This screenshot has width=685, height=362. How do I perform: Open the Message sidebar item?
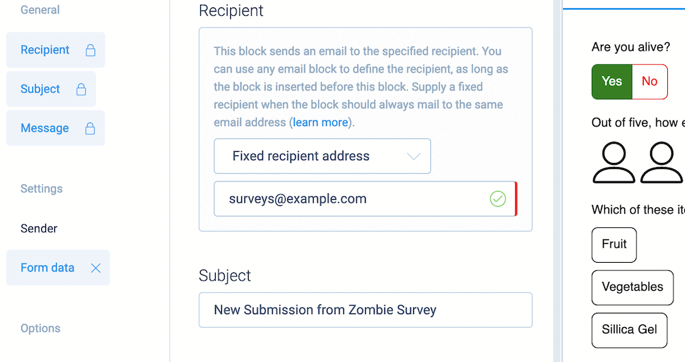[55, 128]
